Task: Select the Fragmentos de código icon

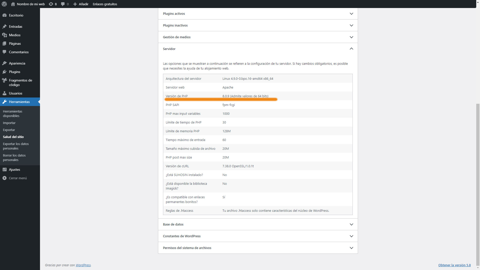Action: (5, 80)
